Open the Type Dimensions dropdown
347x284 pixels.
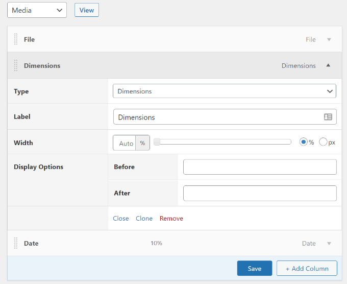tap(224, 91)
